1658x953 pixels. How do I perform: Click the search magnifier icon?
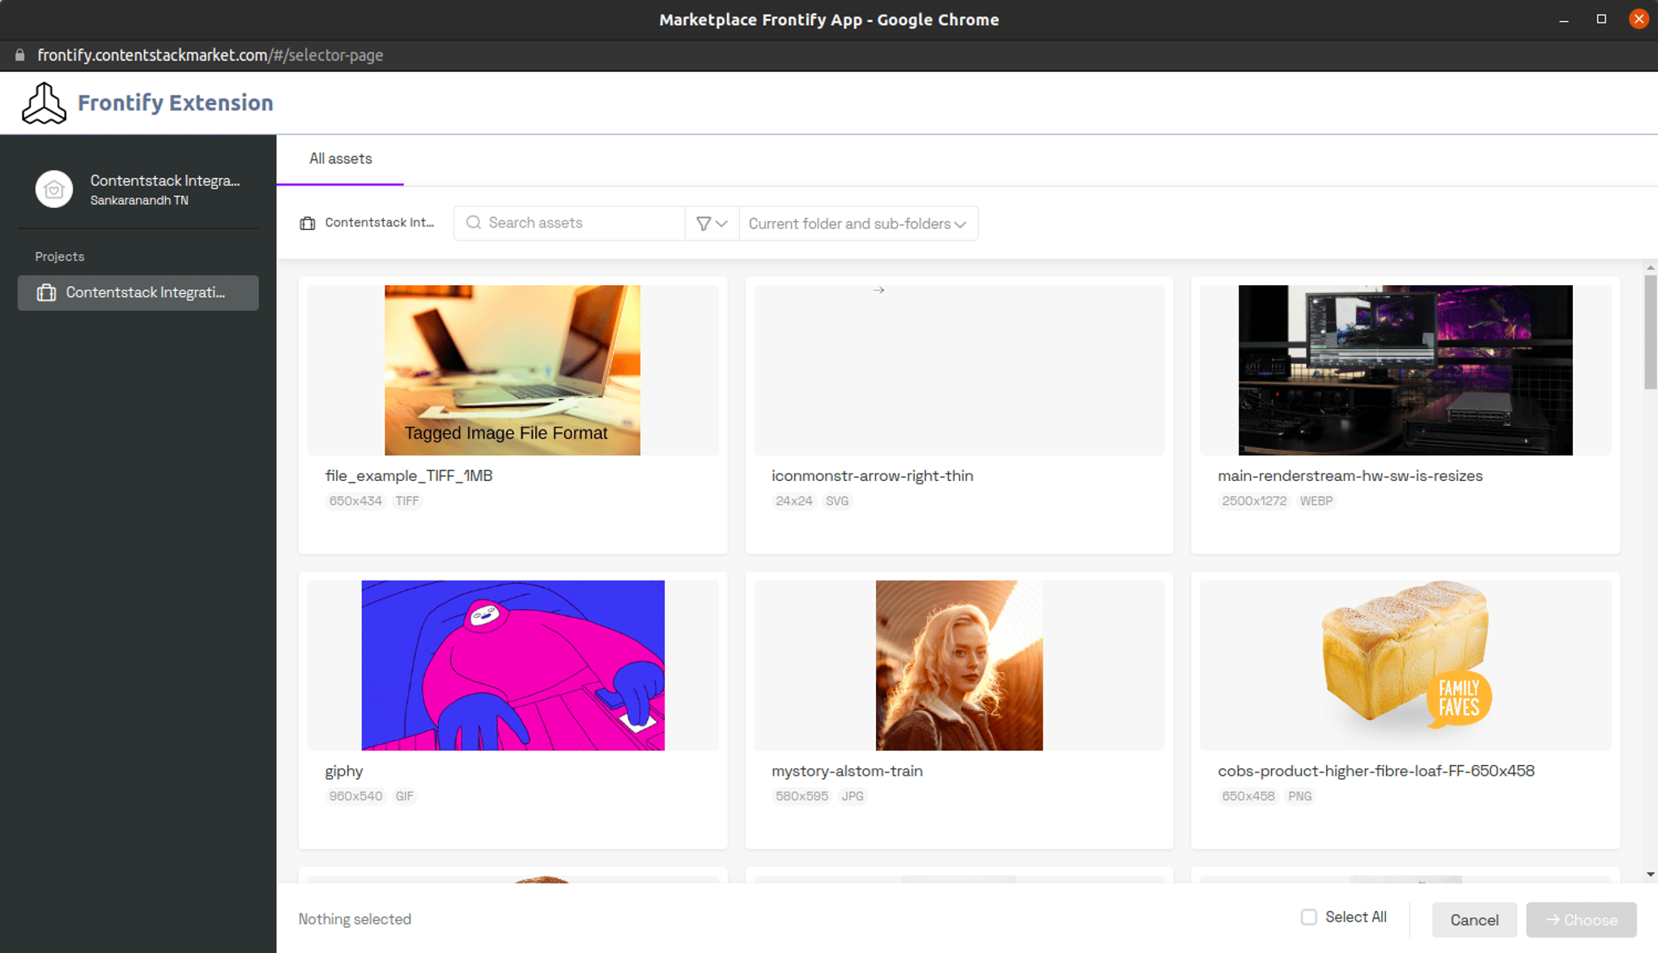coord(474,223)
